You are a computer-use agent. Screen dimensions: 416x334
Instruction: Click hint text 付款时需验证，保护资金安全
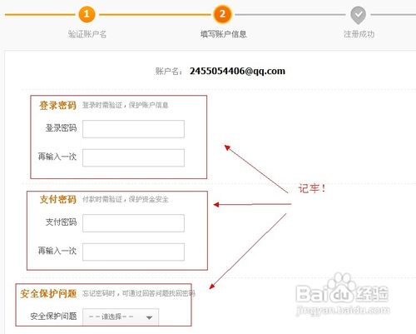pyautogui.click(x=126, y=199)
